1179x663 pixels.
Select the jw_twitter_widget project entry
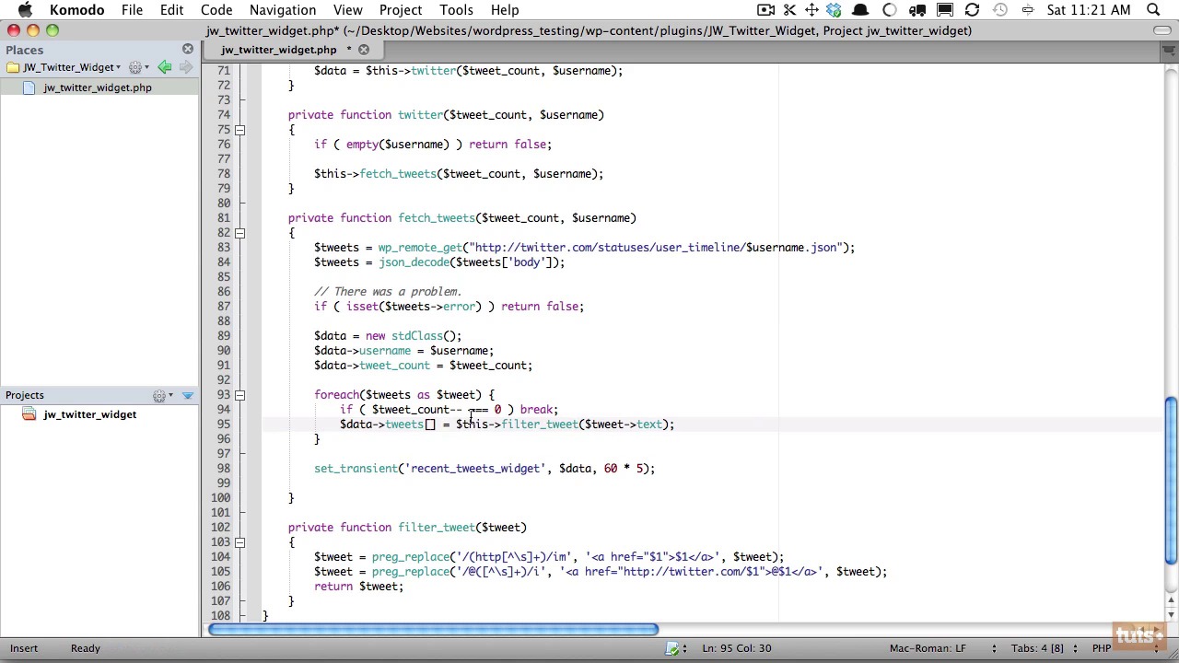pyautogui.click(x=89, y=414)
